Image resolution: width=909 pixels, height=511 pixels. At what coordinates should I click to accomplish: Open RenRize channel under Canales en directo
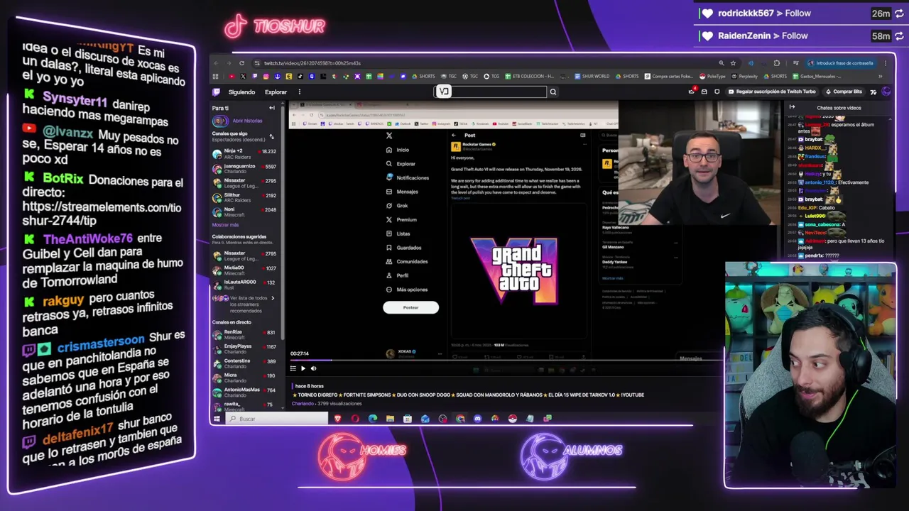click(x=245, y=334)
